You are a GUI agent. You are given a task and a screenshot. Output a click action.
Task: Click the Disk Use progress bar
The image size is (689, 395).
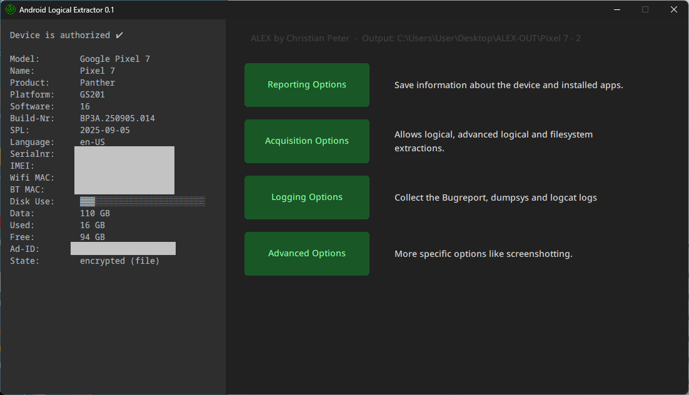coord(142,201)
